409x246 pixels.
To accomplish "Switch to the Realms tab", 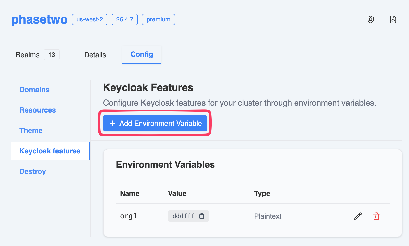I will coord(27,54).
